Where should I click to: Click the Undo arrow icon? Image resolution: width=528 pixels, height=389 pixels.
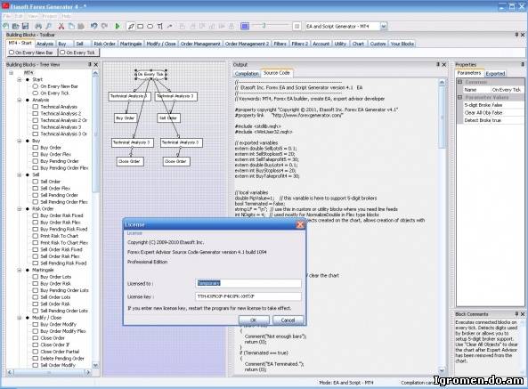tap(94, 26)
